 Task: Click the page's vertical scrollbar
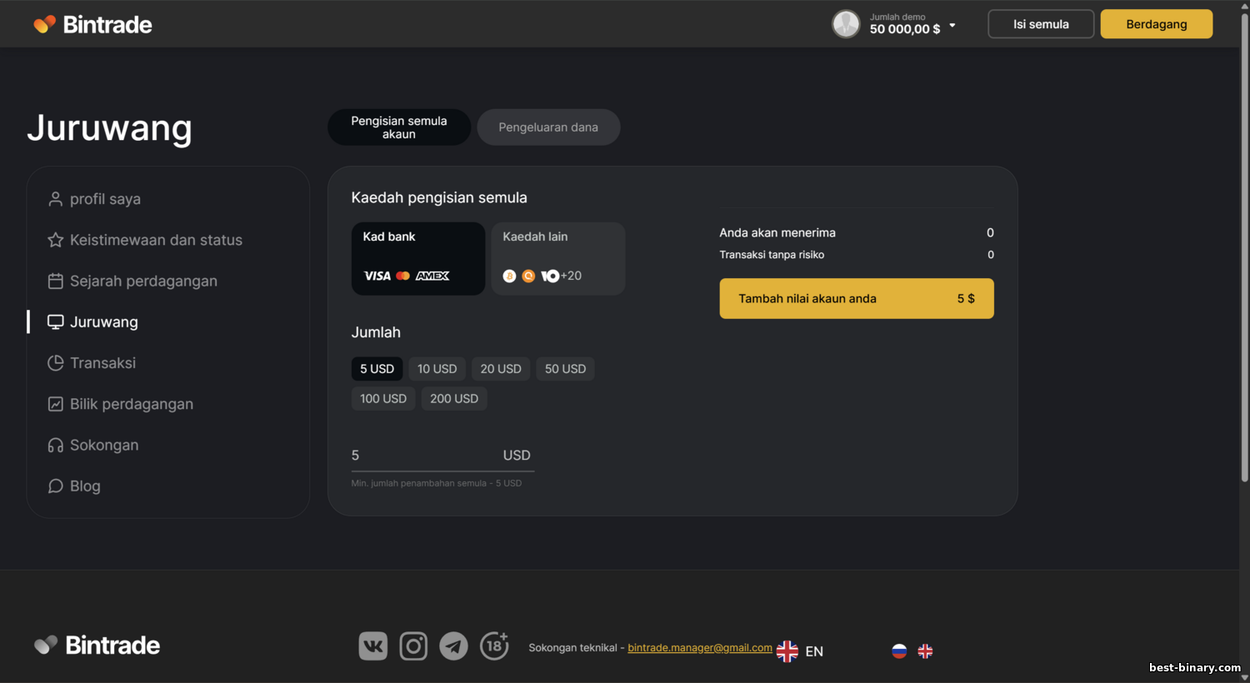(x=1244, y=250)
